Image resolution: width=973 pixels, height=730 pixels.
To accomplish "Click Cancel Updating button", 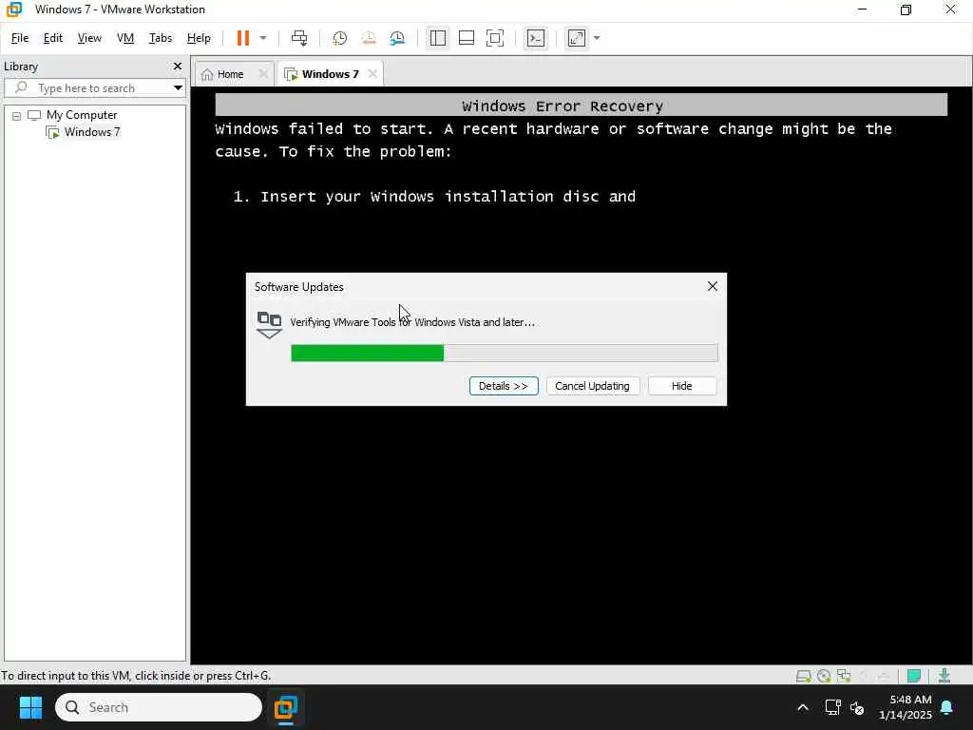I will (592, 386).
